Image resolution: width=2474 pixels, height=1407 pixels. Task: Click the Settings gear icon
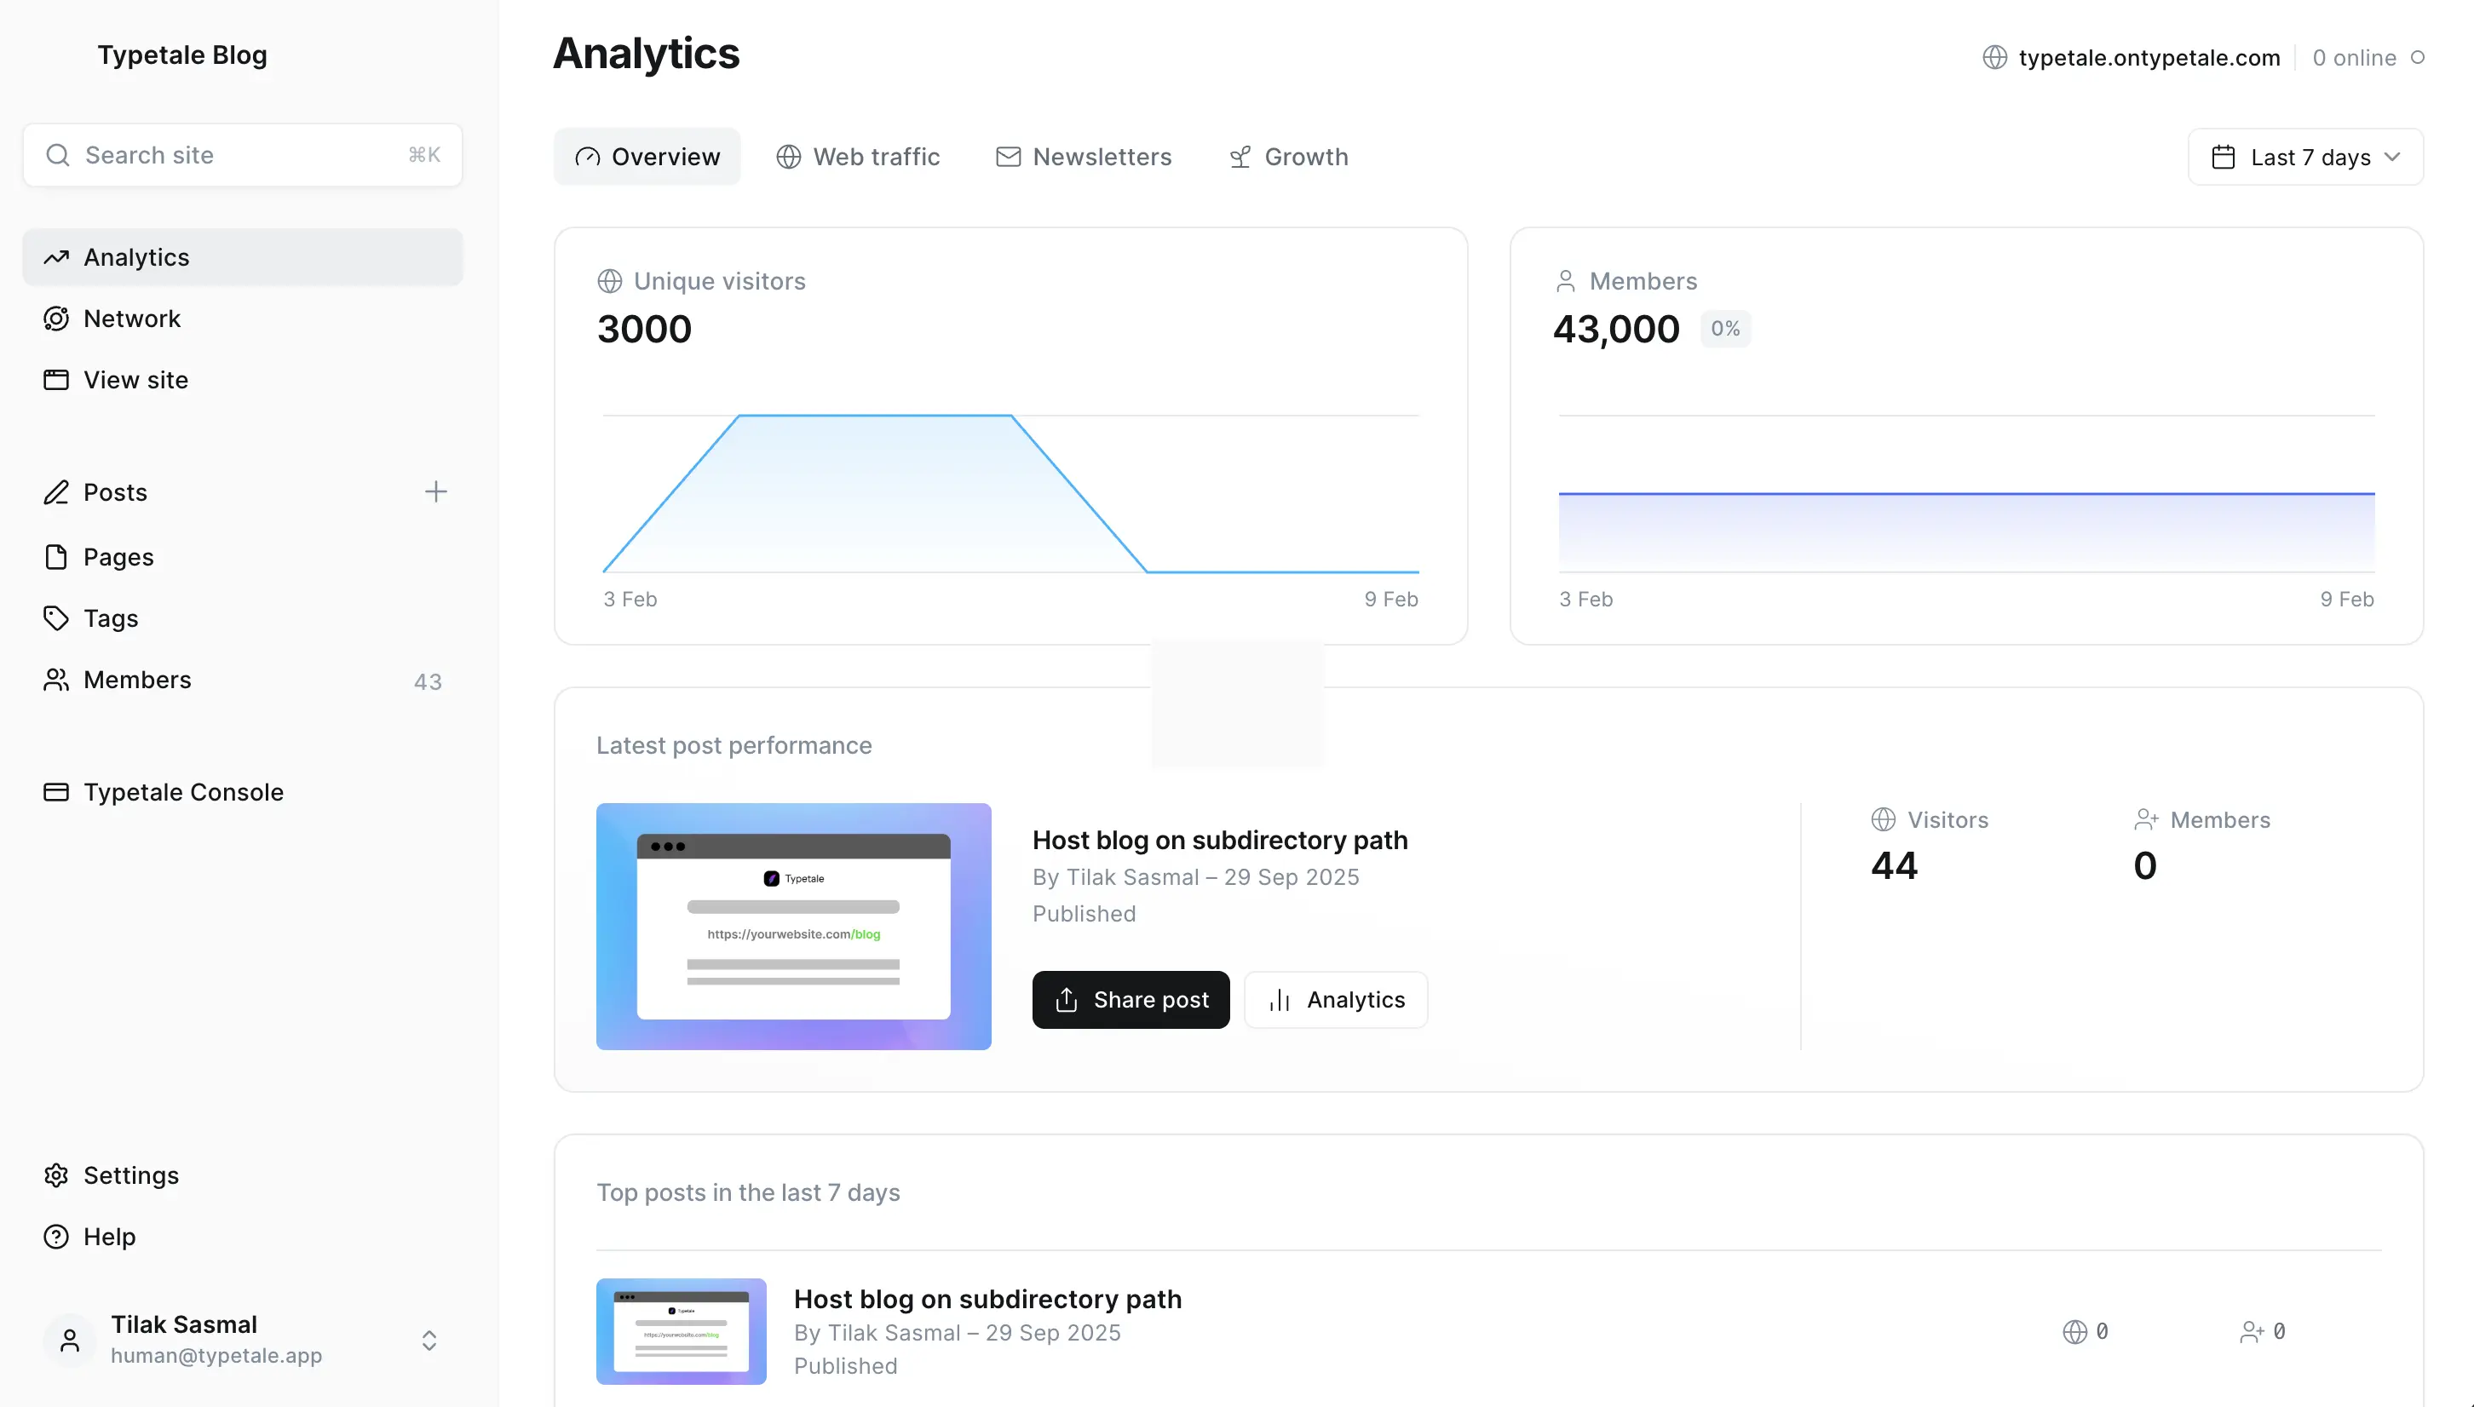click(56, 1175)
